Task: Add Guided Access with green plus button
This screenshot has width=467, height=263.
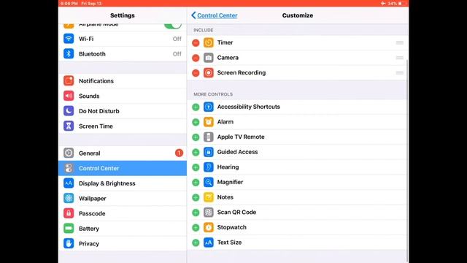Action: click(196, 152)
